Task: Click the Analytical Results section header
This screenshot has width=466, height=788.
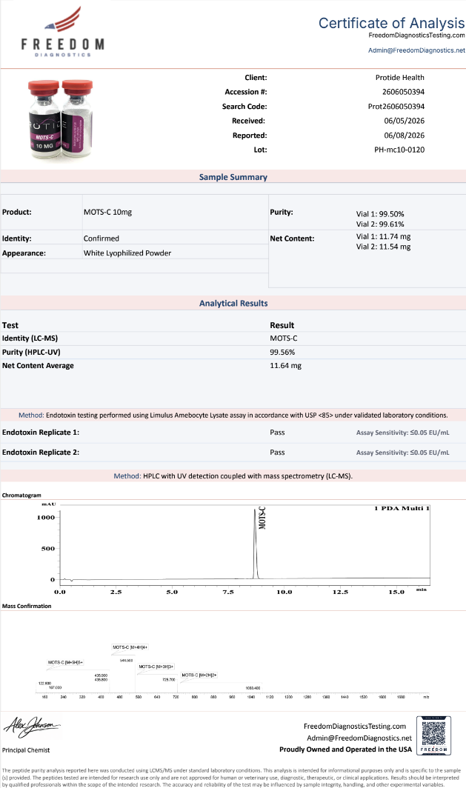Action: (x=233, y=303)
